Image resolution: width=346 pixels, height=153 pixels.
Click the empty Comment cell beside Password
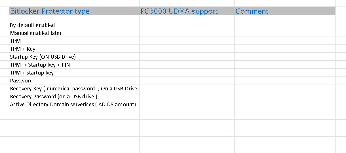pos(285,80)
